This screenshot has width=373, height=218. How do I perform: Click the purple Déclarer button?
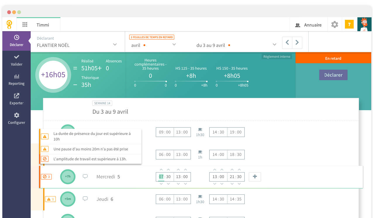coord(333,75)
